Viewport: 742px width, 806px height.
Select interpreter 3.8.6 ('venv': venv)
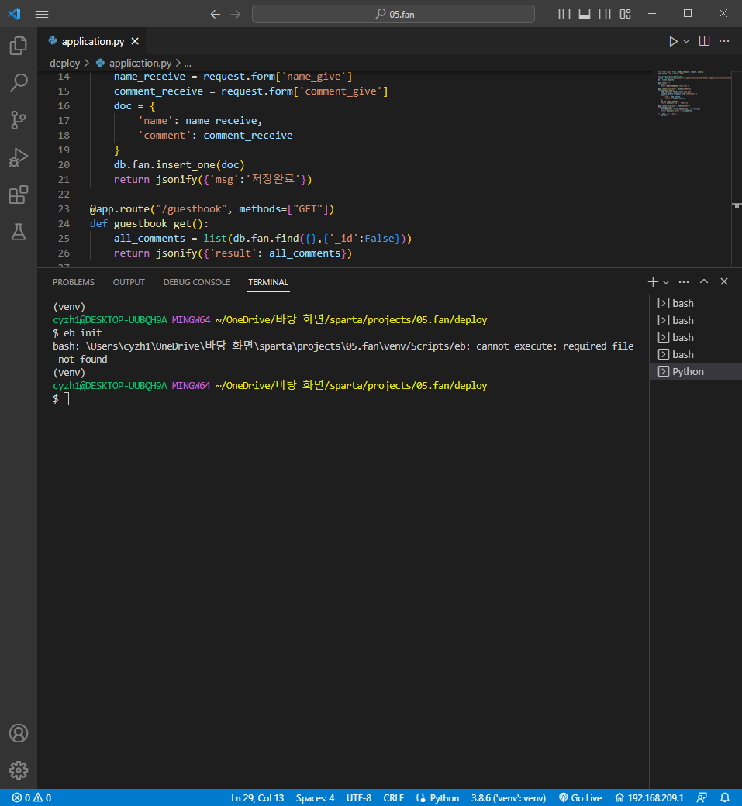(508, 797)
